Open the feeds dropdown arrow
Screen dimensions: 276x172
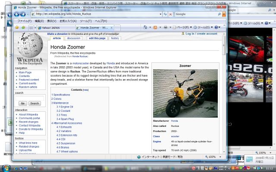click(x=160, y=28)
